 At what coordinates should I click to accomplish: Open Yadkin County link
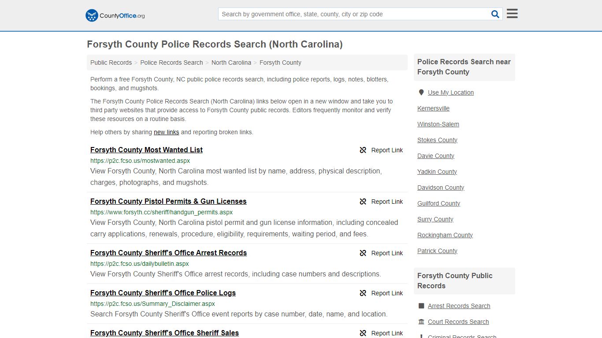click(437, 172)
